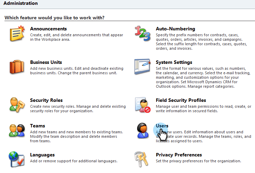Click the 'Create, edit, and delete announcements' description
This screenshot has height=173, width=255.
point(77,37)
